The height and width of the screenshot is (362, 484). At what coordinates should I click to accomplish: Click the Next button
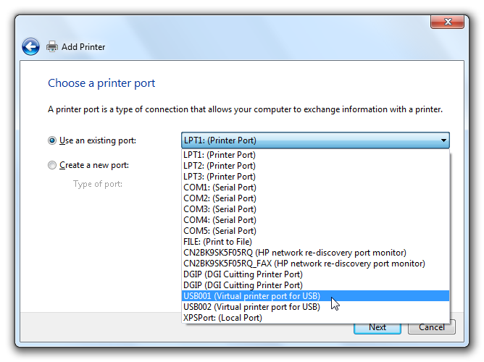click(x=377, y=327)
